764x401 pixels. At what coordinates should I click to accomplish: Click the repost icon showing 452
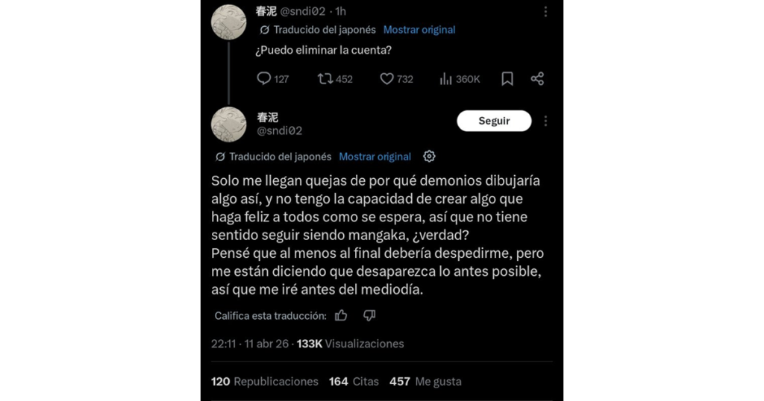(x=326, y=78)
